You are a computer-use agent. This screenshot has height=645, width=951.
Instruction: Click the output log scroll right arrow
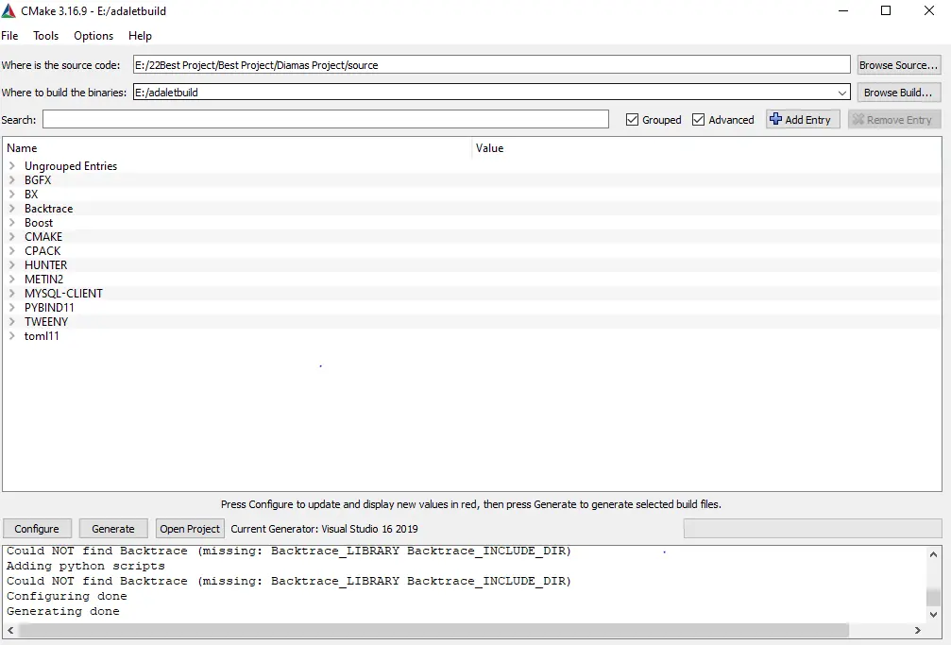918,630
